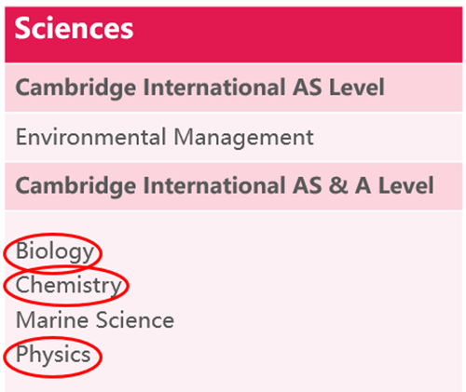Click the word Cambridge in the AS & A Level heading

75,186
